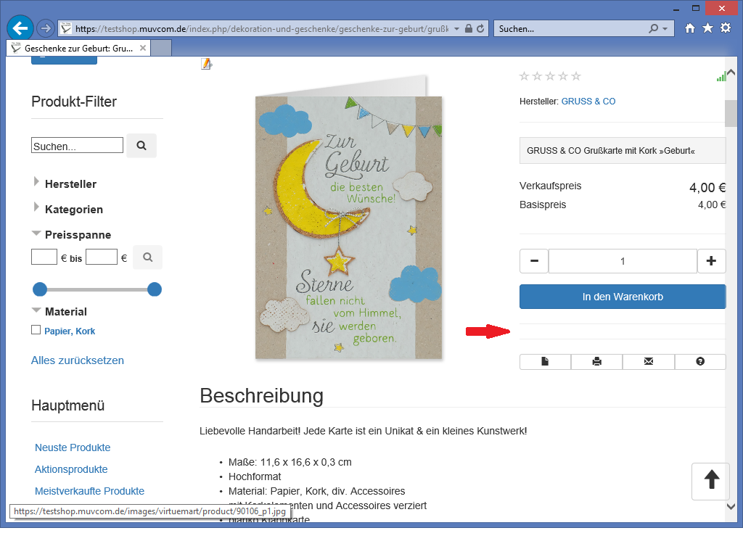Viewport: 743px width, 557px height.
Task: Expand the Hersteller filter section
Action: coord(70,184)
